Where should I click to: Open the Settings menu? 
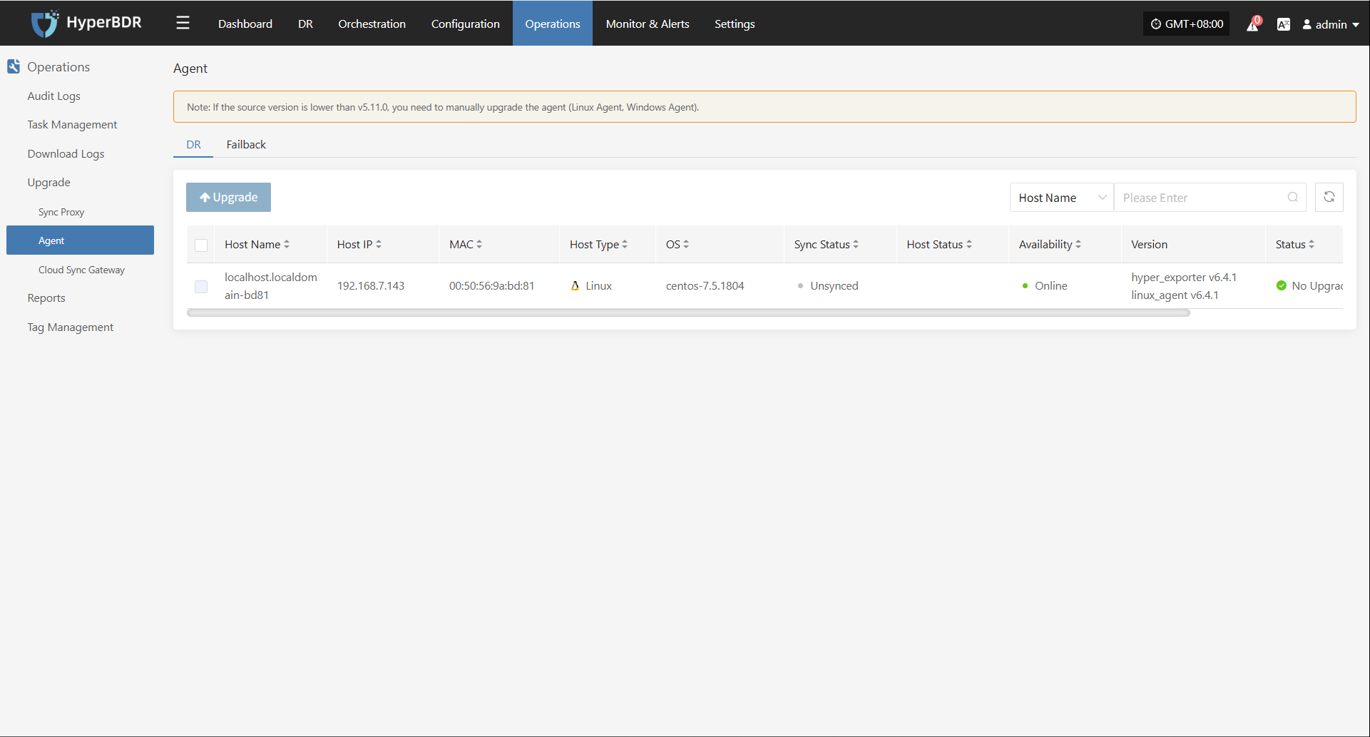735,24
